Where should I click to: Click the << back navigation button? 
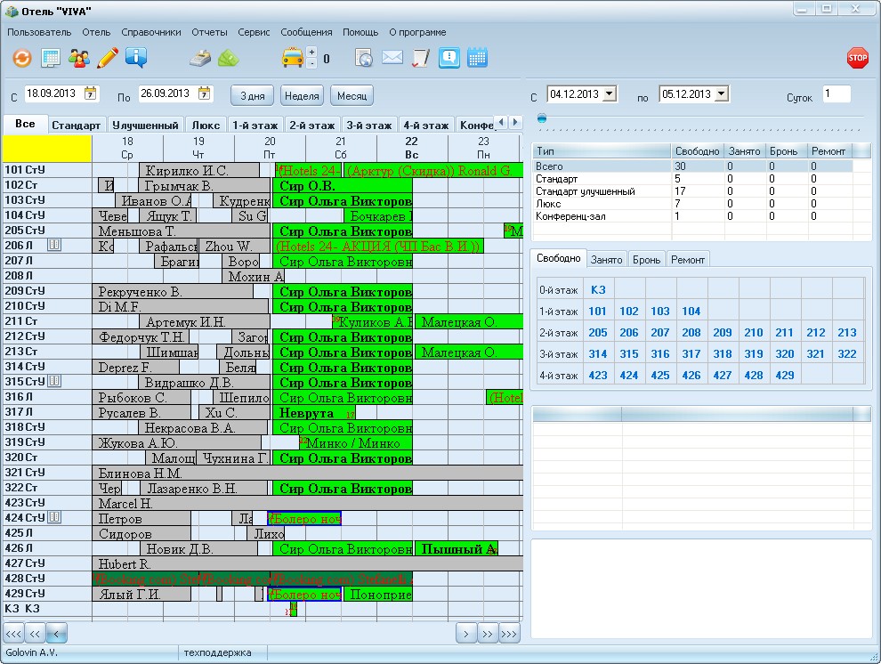tap(35, 634)
